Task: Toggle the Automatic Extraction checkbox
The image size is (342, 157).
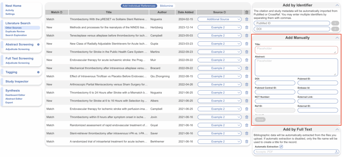Action: coord(281,147)
